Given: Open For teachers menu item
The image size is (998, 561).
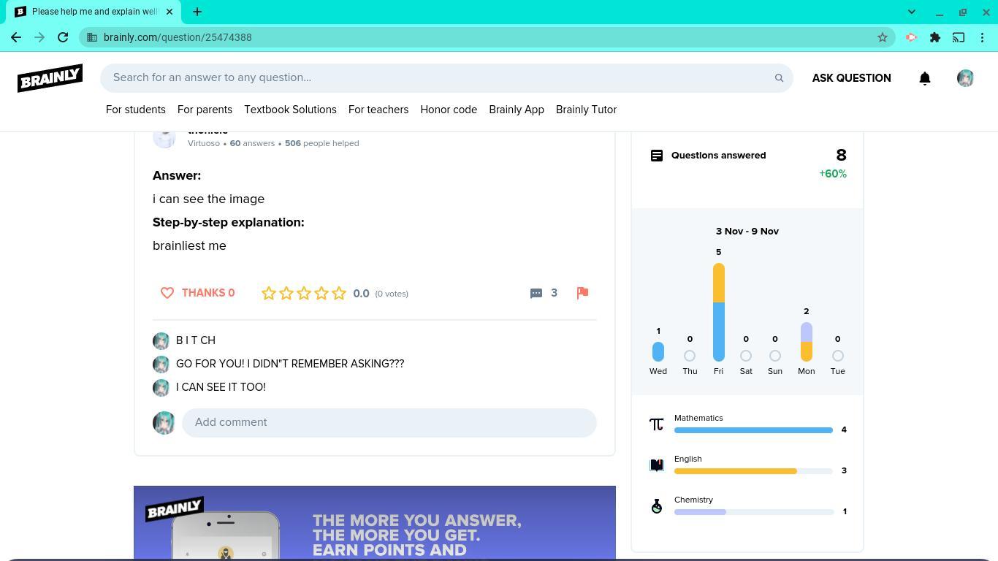Looking at the screenshot, I should pyautogui.click(x=378, y=110).
